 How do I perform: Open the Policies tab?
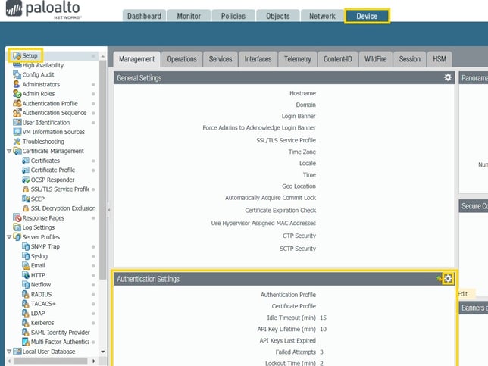233,16
